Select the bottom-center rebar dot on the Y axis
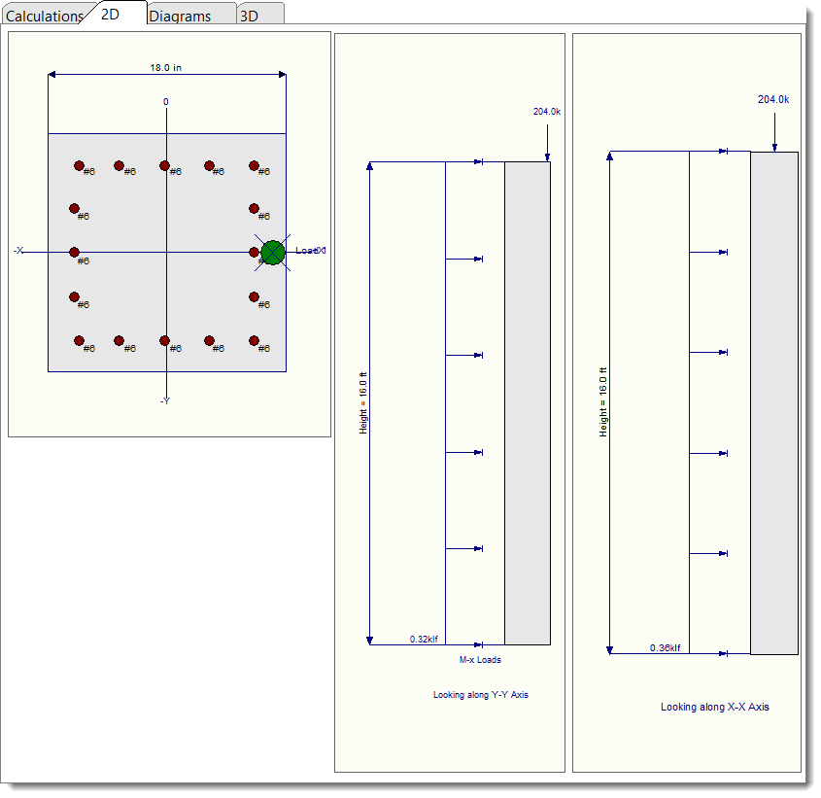Viewport: 821px width, 798px height. tap(164, 340)
